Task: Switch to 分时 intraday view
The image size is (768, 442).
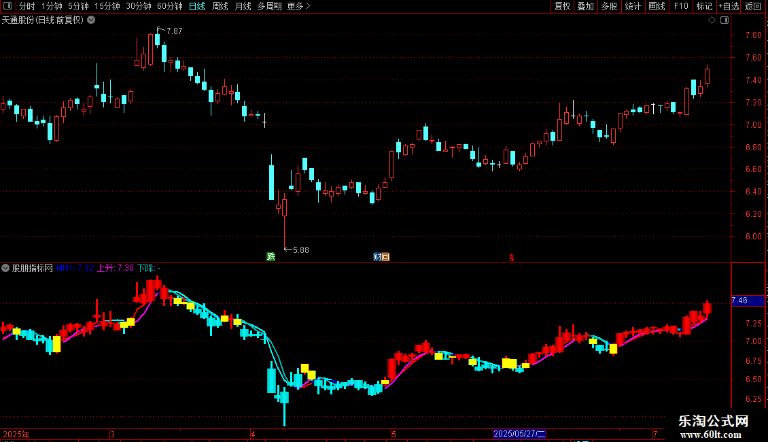Action: coord(27,6)
